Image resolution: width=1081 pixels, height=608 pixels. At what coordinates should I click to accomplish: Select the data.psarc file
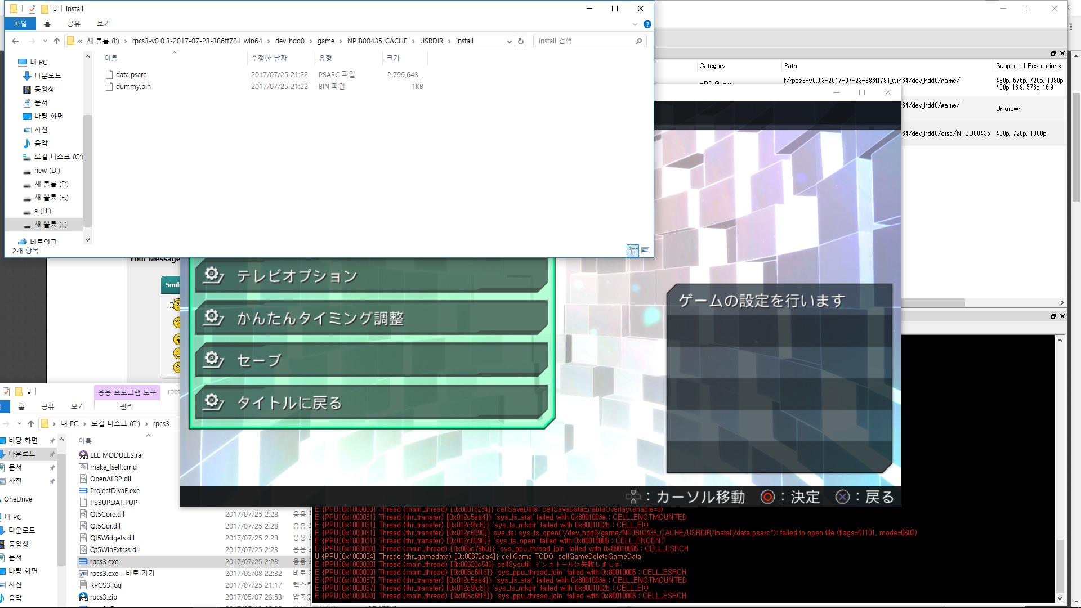[x=131, y=74]
